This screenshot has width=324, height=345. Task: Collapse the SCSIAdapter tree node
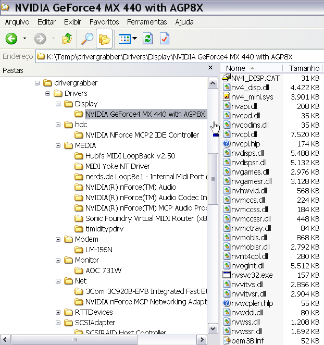pyautogui.click(x=58, y=323)
